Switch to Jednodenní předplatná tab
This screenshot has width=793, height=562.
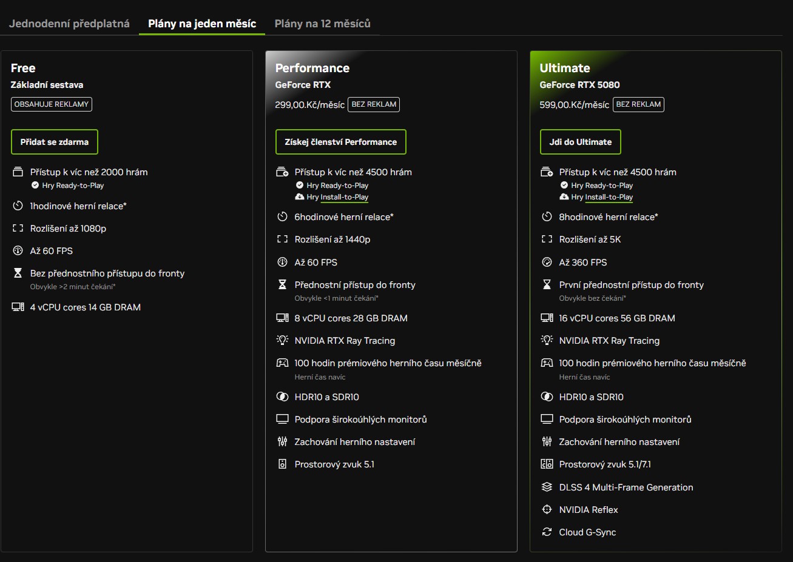pyautogui.click(x=69, y=24)
